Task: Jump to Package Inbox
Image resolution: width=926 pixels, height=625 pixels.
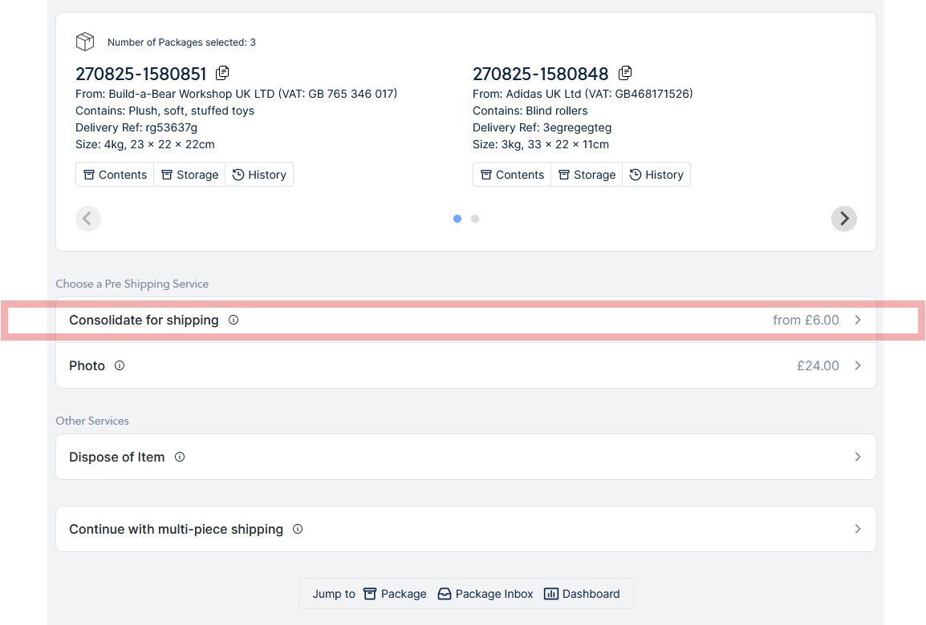Action: click(x=485, y=594)
